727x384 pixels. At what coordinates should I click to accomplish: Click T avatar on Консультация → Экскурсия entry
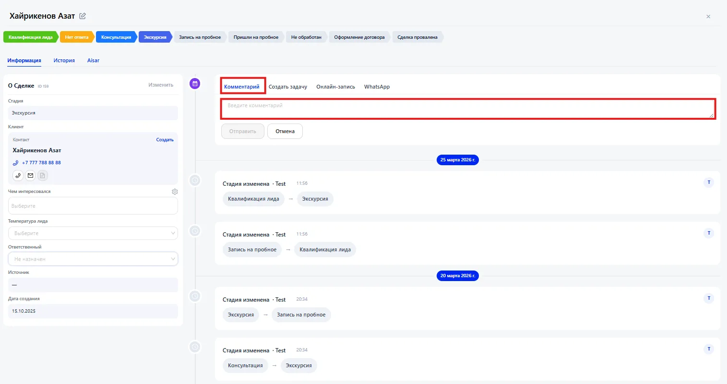click(x=709, y=349)
